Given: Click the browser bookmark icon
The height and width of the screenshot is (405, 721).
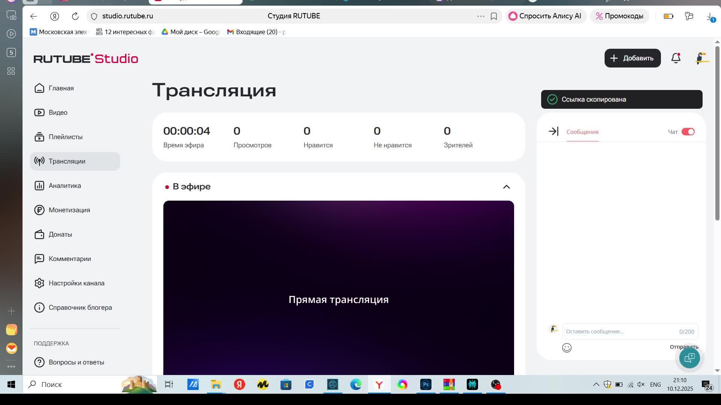Looking at the screenshot, I should [x=494, y=16].
